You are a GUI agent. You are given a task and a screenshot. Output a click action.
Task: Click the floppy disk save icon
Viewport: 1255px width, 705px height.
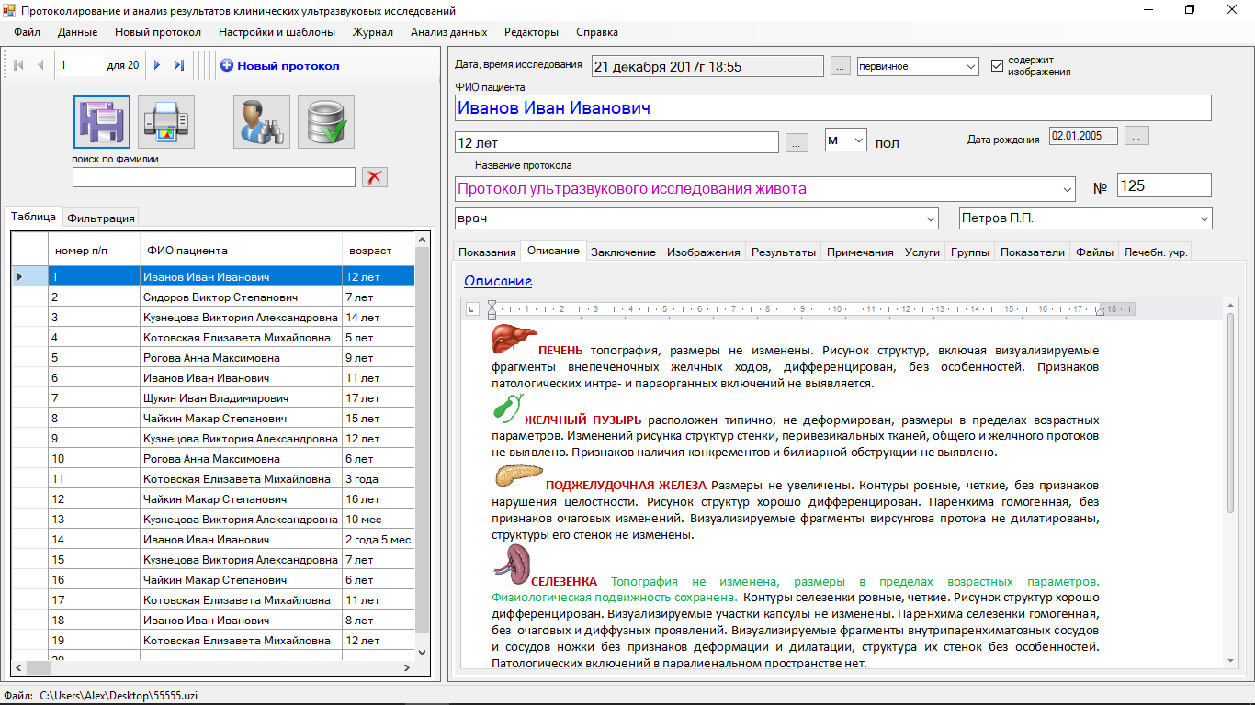[x=101, y=122]
